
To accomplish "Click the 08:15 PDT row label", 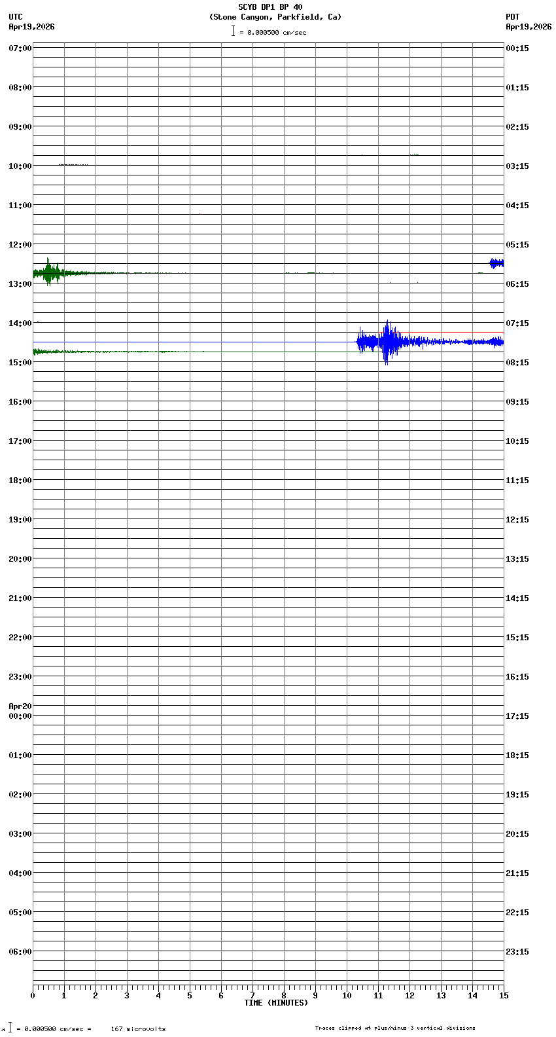I will (x=517, y=363).
